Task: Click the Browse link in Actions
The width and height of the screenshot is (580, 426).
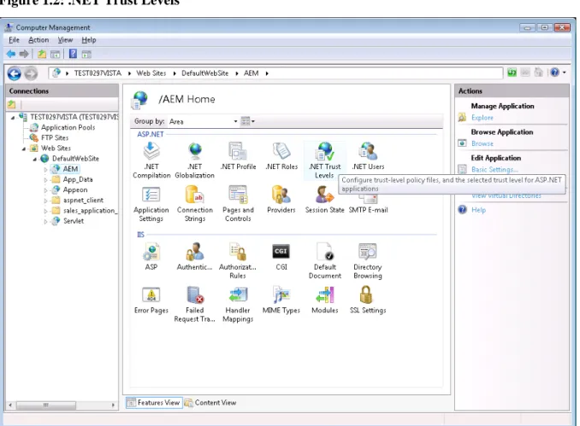Action: pyautogui.click(x=482, y=143)
